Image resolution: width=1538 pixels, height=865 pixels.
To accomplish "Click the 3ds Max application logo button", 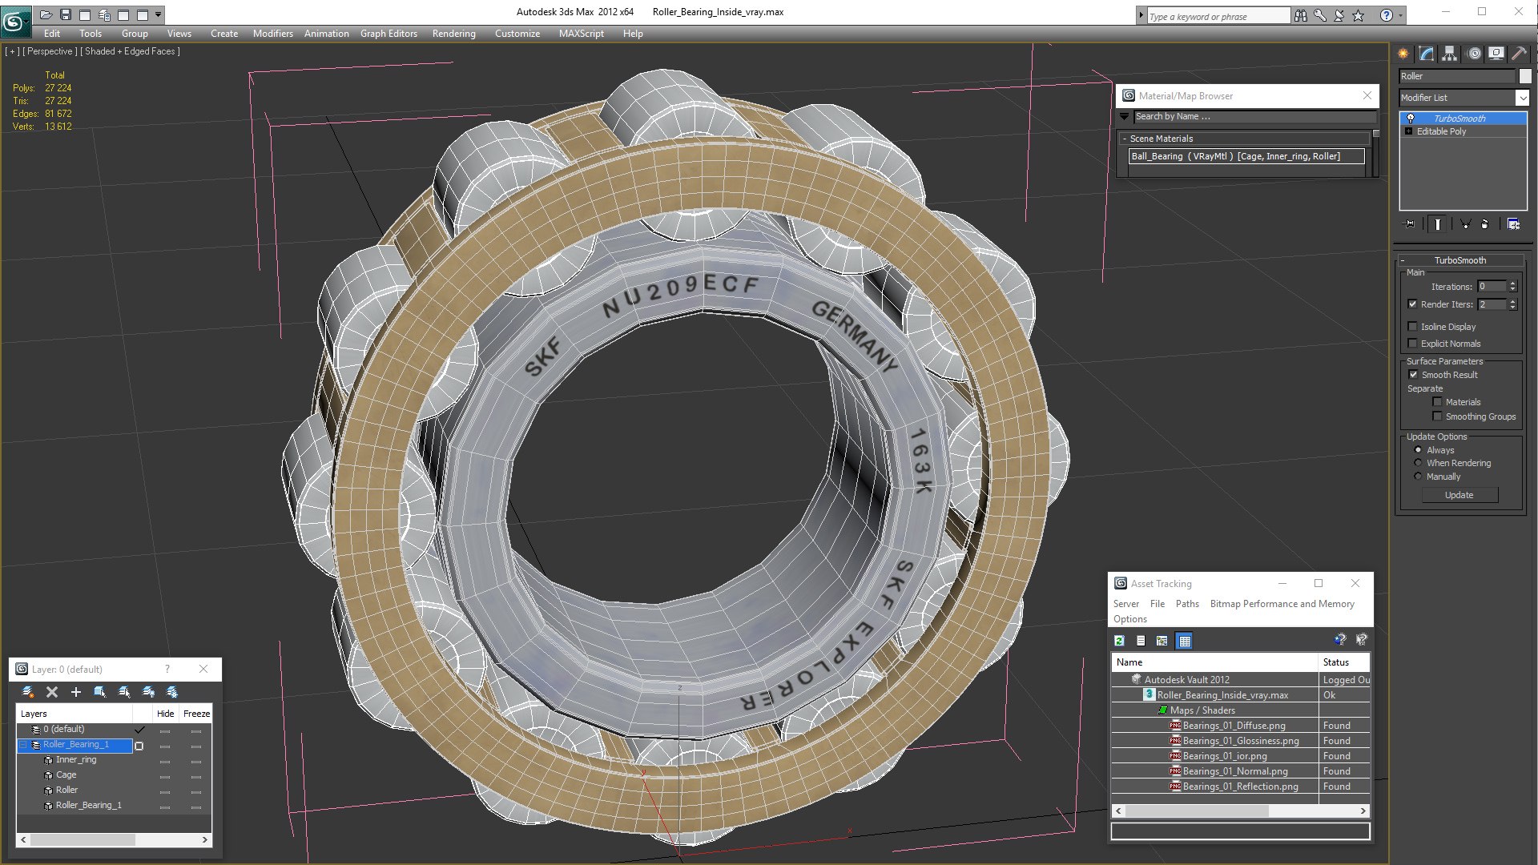I will (x=14, y=22).
